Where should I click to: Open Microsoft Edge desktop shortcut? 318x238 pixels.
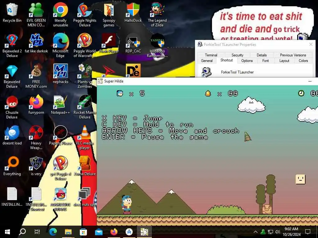61,46
